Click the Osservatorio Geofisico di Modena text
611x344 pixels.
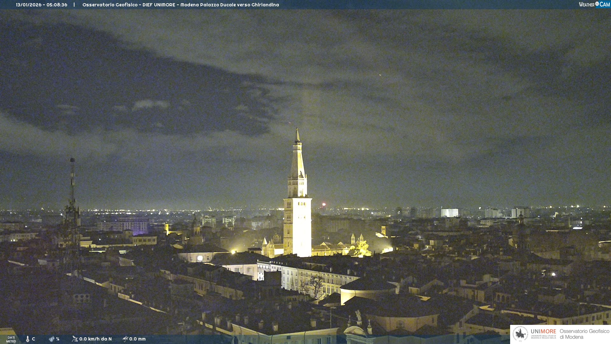pyautogui.click(x=584, y=334)
